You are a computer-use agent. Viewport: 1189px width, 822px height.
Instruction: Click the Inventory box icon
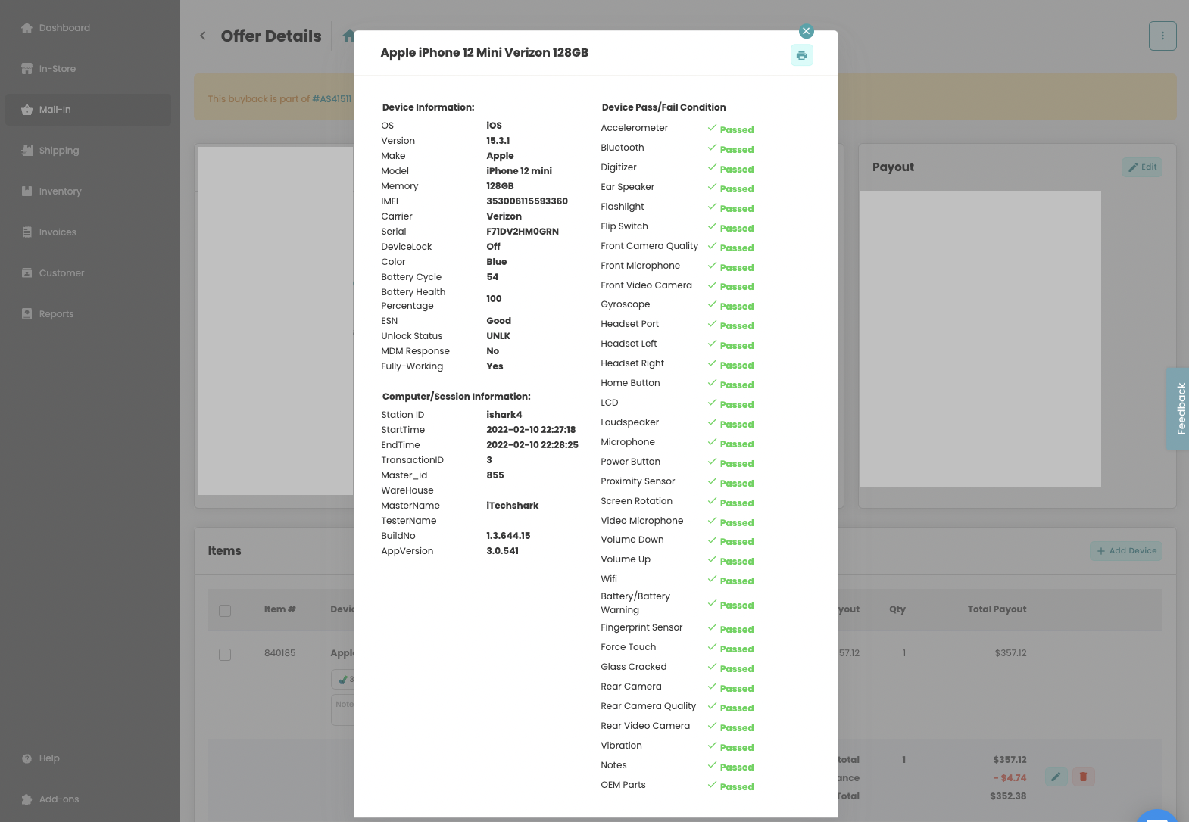pyautogui.click(x=27, y=191)
